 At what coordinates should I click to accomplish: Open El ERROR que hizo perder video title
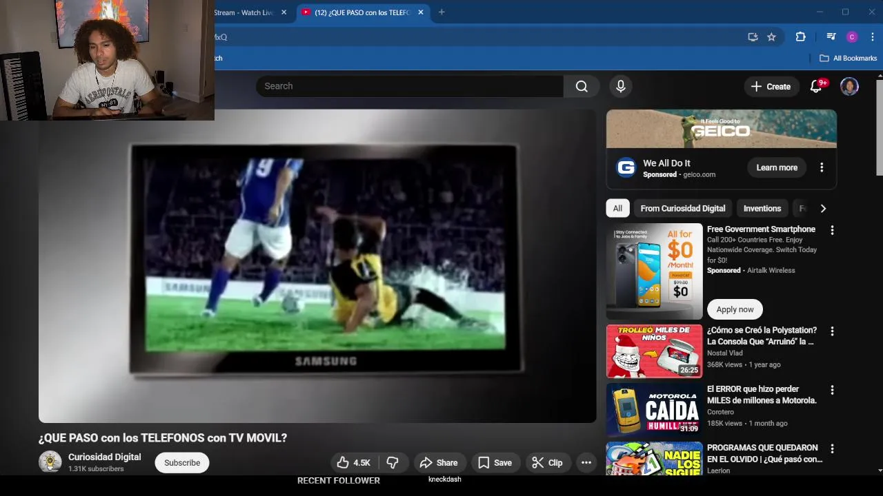(x=762, y=395)
